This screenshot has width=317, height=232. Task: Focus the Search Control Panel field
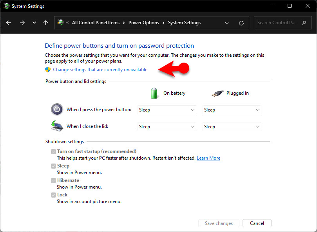283,23
